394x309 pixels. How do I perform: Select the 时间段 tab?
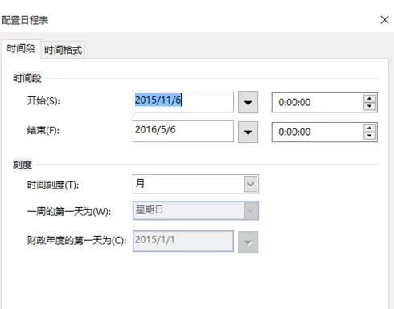[21, 49]
